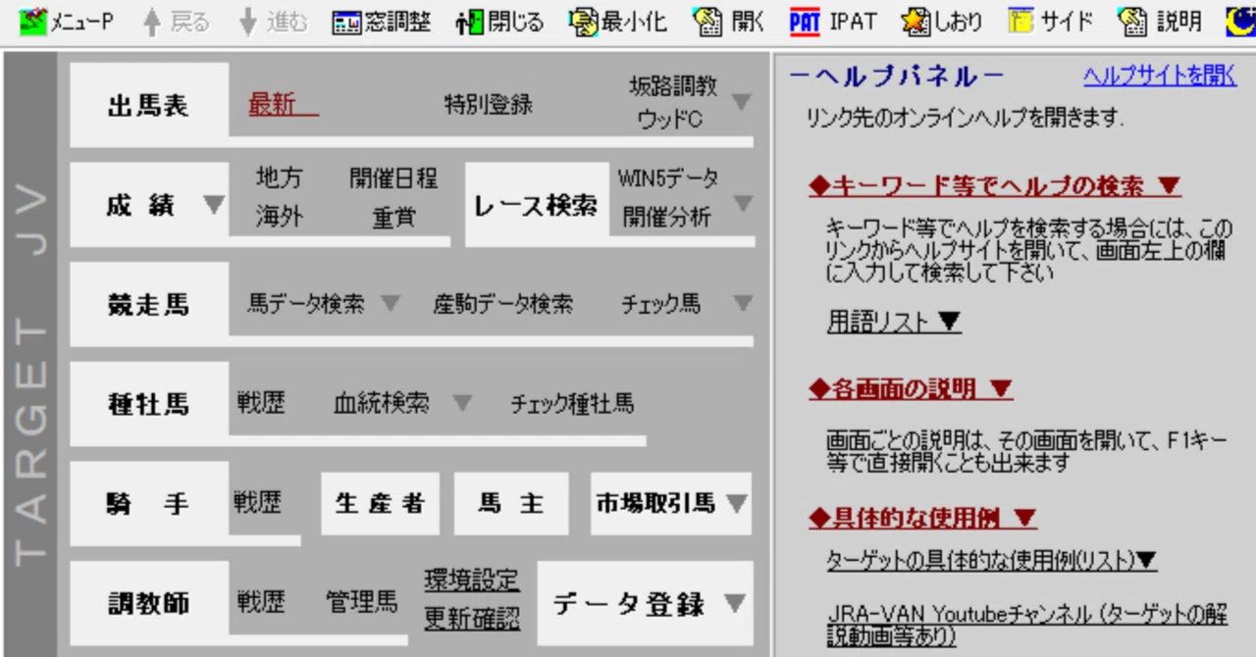Click the 最小化 toolbar icon
Image resolution: width=1256 pixels, height=657 pixels.
tap(617, 22)
